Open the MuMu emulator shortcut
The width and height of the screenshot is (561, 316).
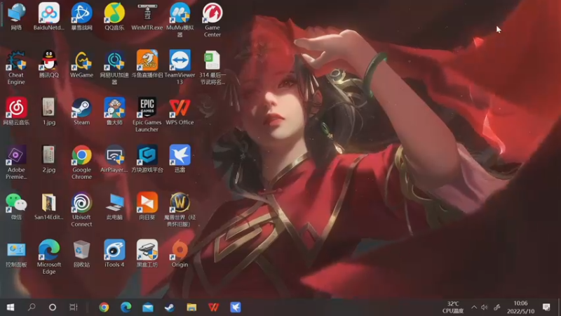(x=180, y=20)
